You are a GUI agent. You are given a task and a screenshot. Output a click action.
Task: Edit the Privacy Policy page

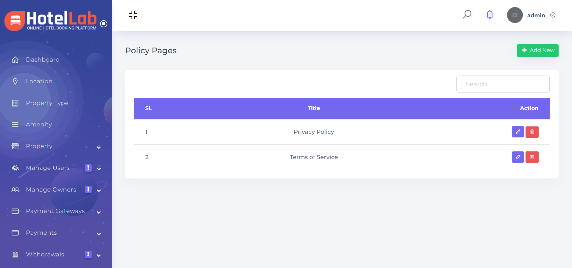pyautogui.click(x=517, y=132)
